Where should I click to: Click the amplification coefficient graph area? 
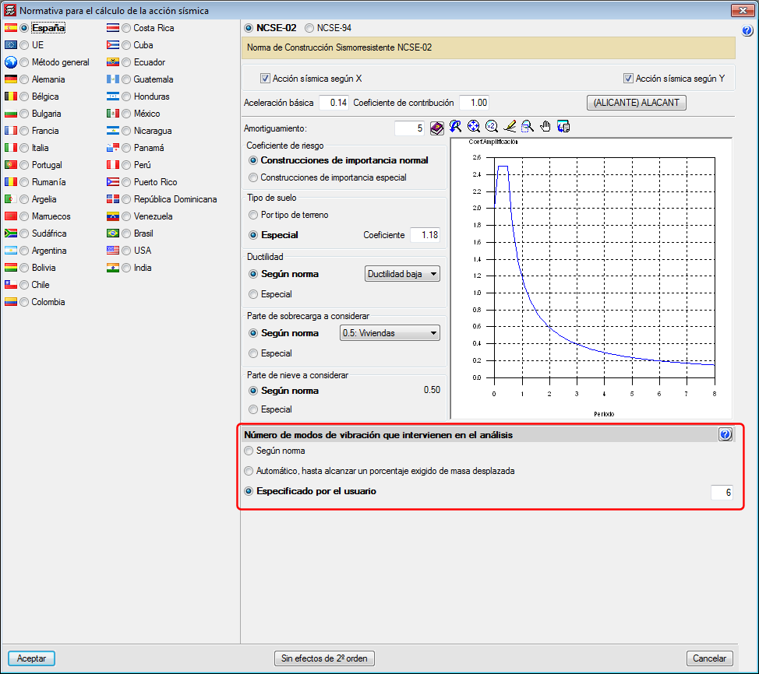(x=591, y=279)
